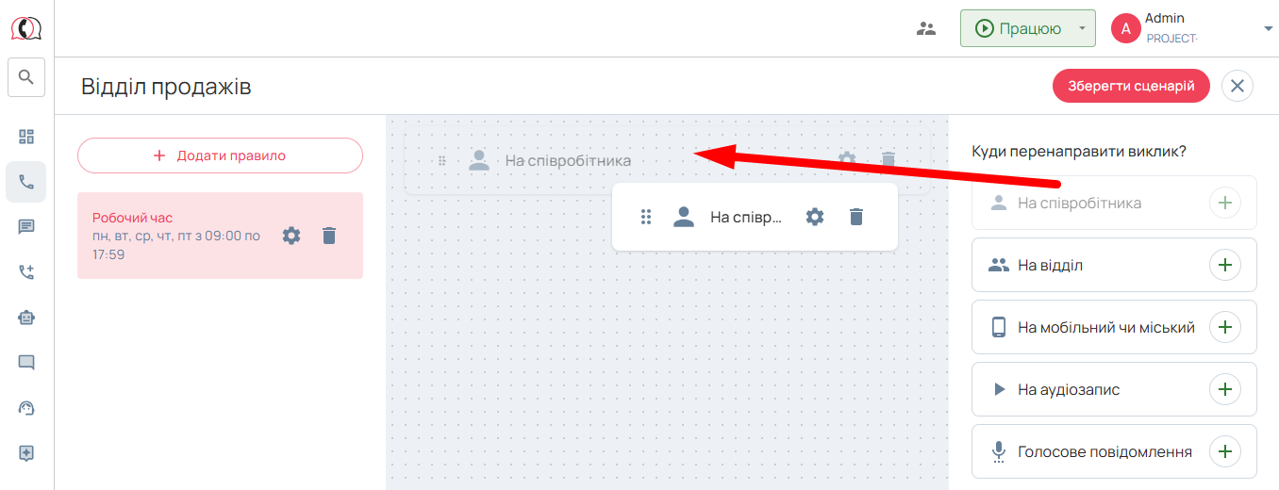Select the Робочий час rule card

[220, 236]
